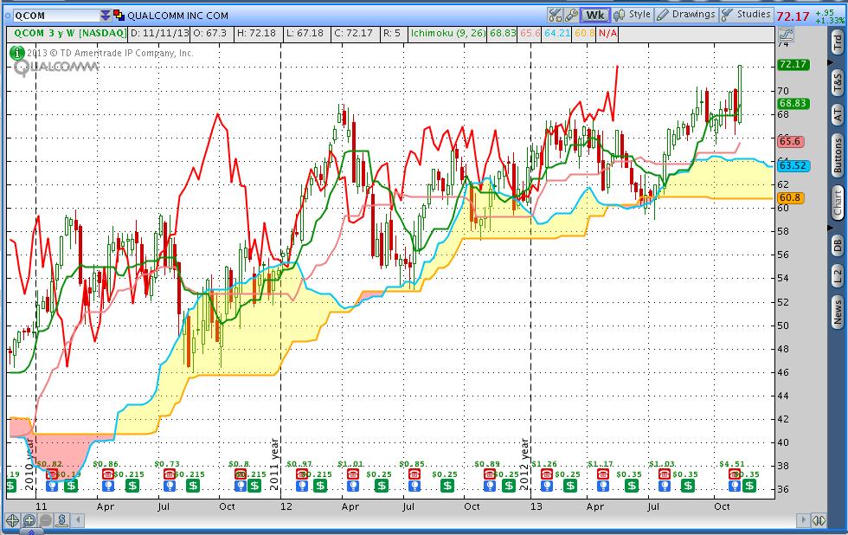Switch to the AT sidebar tab
The height and width of the screenshot is (535, 848).
tap(838, 114)
